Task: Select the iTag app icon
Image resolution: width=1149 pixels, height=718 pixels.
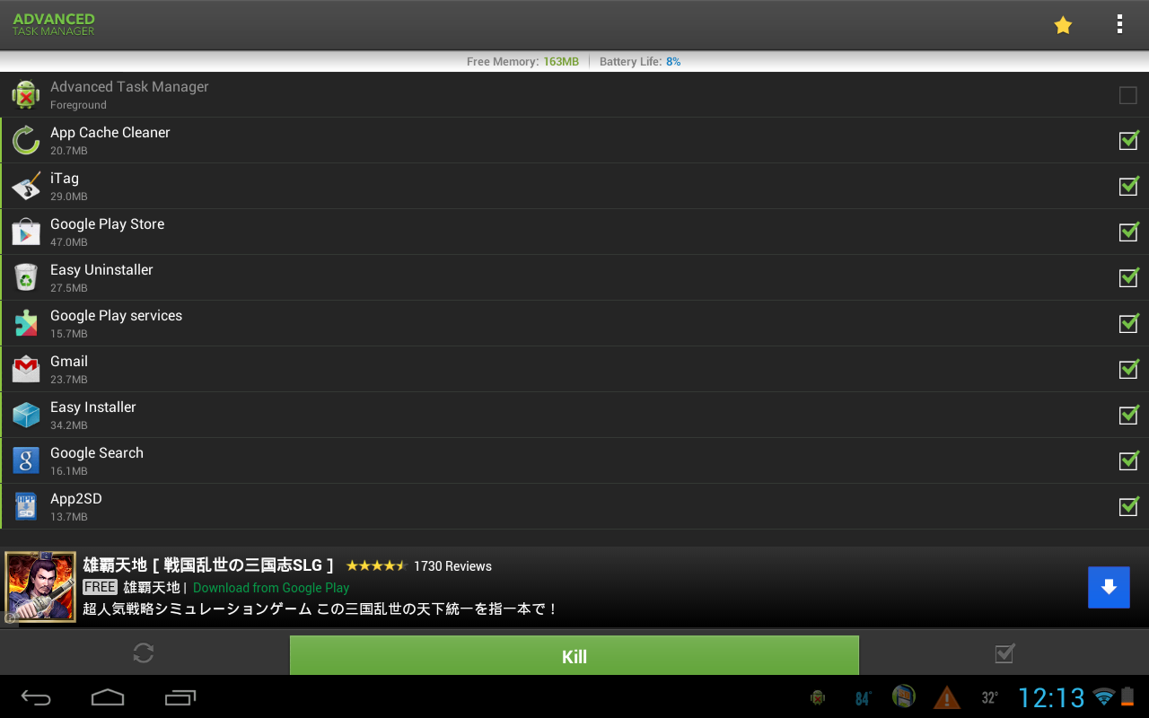Action: pos(26,186)
